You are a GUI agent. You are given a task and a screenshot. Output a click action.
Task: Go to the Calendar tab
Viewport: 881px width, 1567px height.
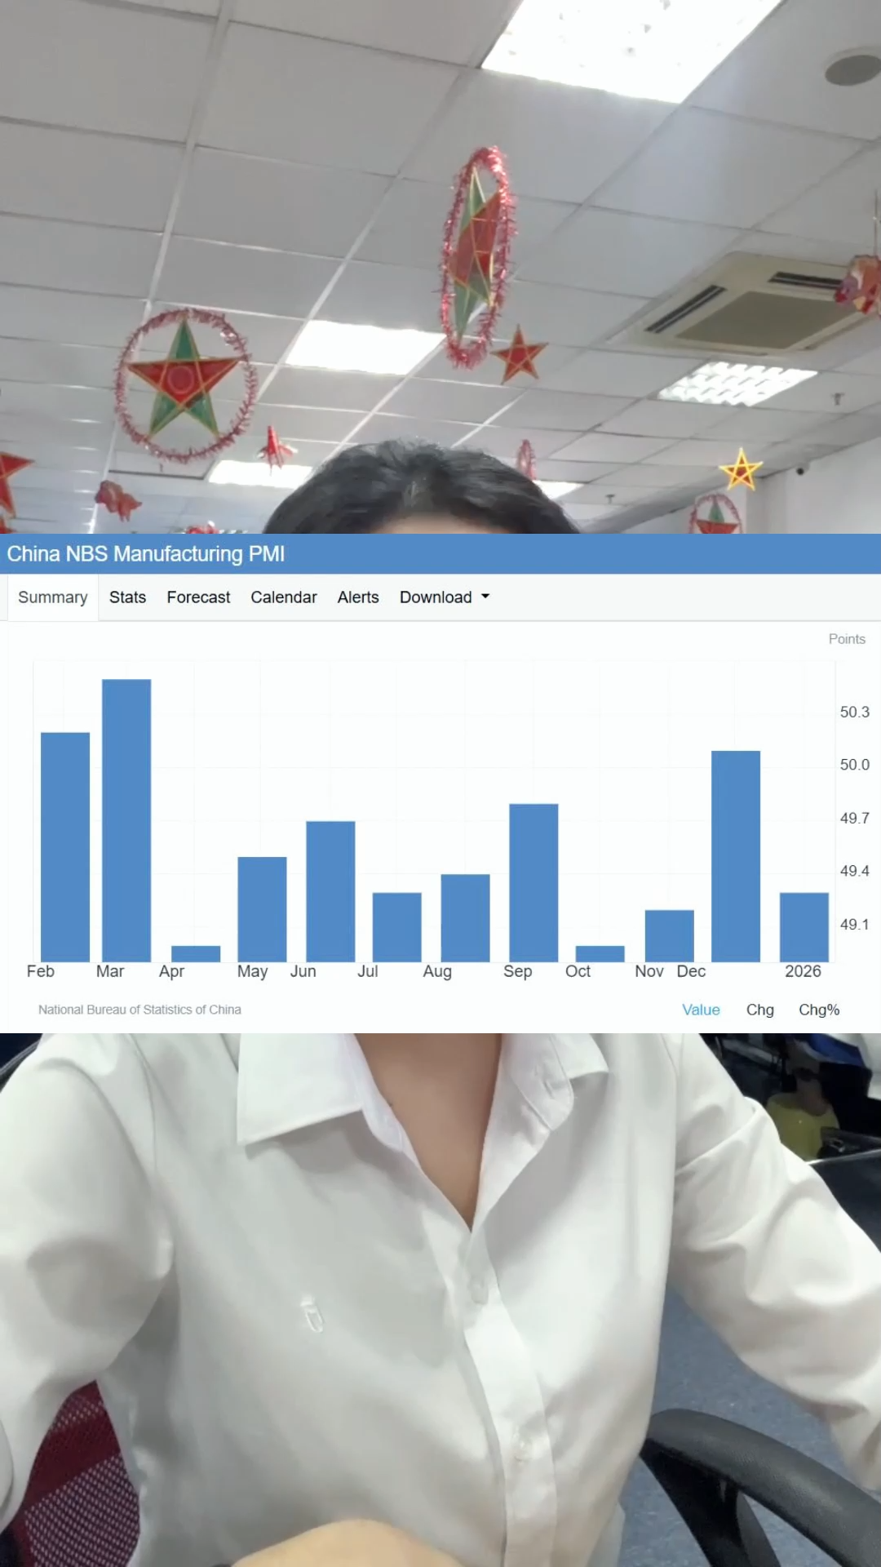pos(284,597)
